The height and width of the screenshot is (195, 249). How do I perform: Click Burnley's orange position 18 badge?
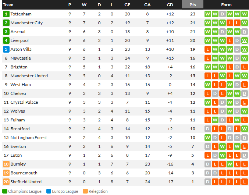pyautogui.click(x=6, y=164)
